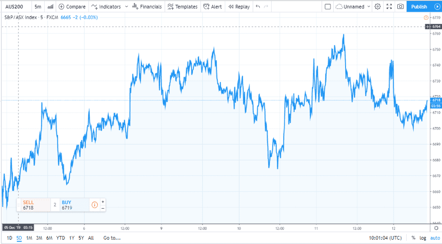Click the Compare symbol button

72,7
